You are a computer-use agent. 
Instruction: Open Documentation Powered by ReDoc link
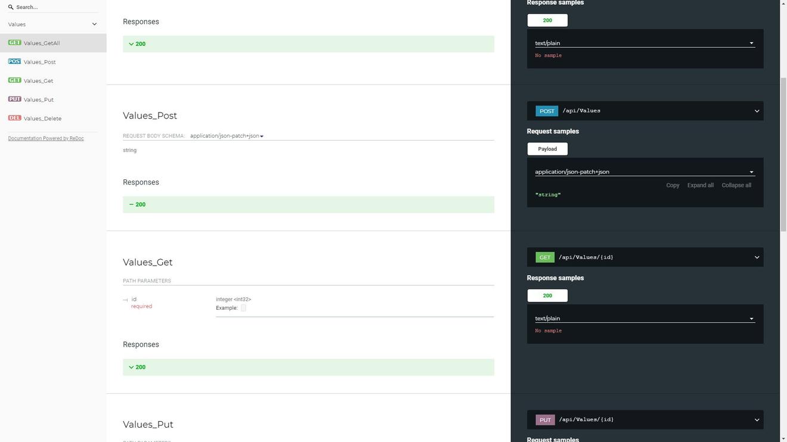pyautogui.click(x=46, y=138)
